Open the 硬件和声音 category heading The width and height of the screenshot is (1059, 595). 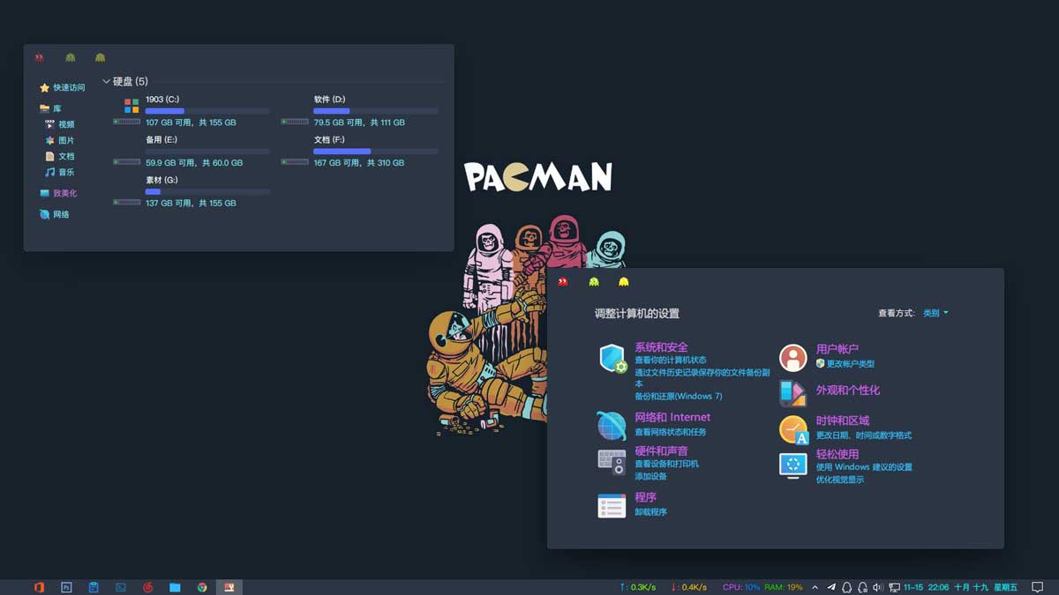tap(661, 451)
